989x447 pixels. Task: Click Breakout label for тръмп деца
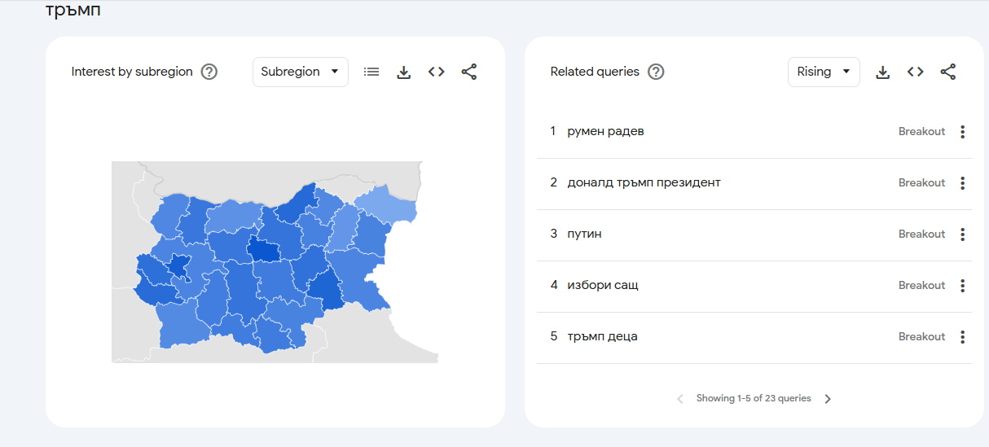[921, 336]
